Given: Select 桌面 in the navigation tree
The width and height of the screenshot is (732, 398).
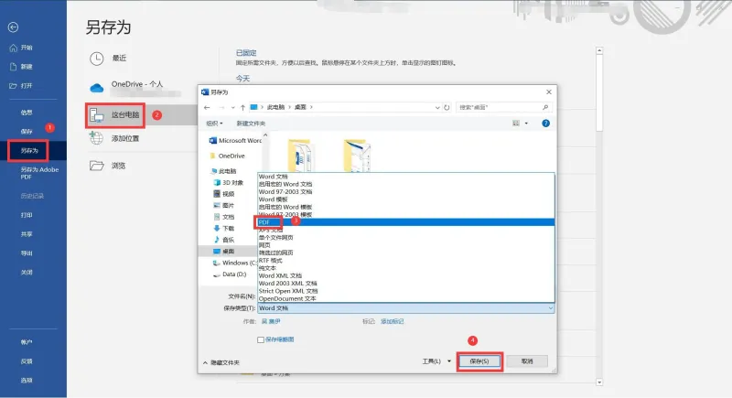Looking at the screenshot, I should 224,251.
